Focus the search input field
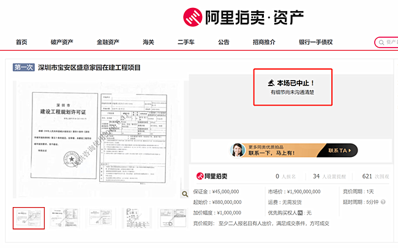398x248 pixels. (386, 42)
